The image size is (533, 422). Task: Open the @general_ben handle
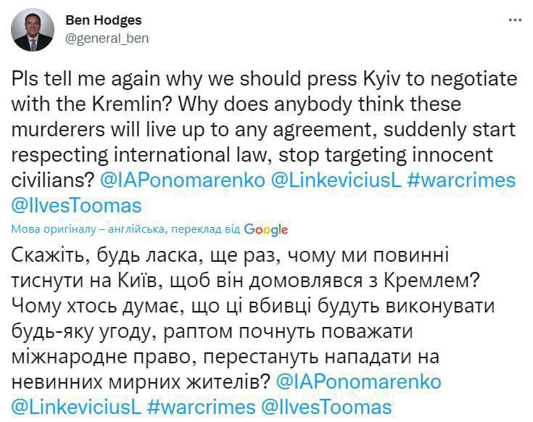tap(107, 38)
